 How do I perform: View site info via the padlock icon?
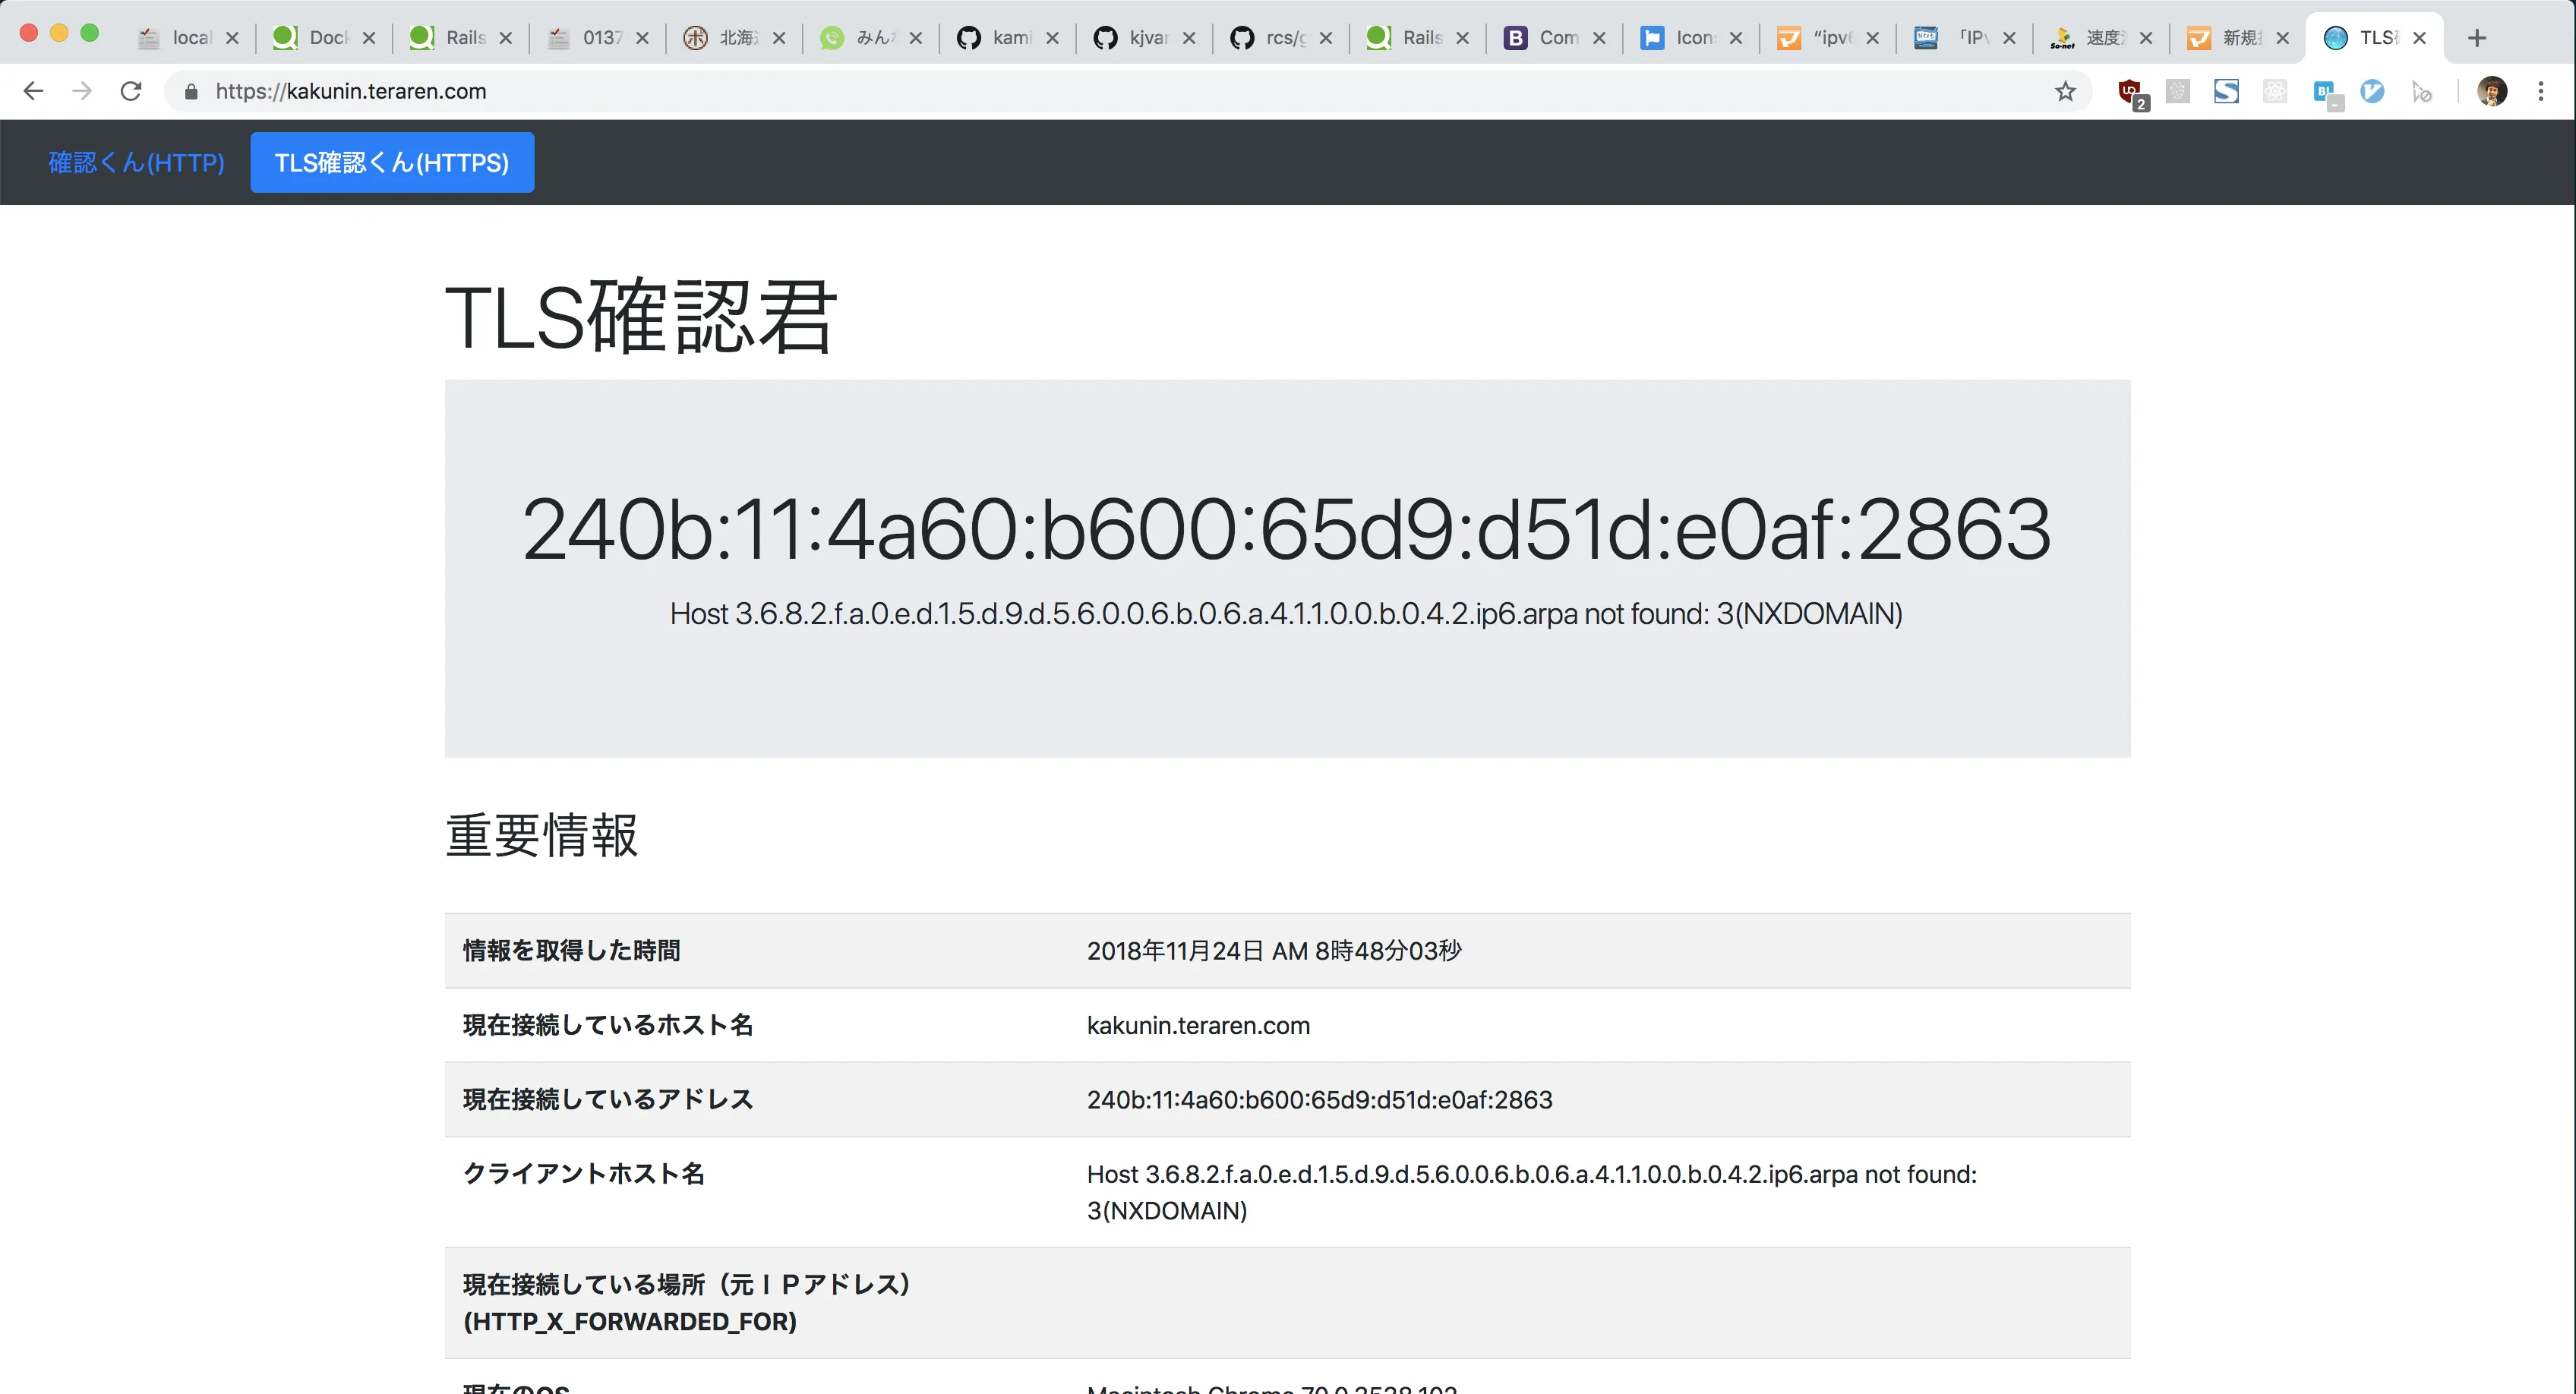click(191, 92)
